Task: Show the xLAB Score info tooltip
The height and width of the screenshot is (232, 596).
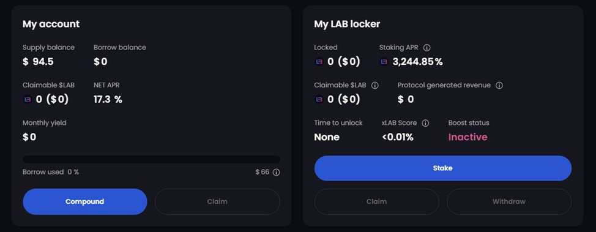Action: pos(426,123)
